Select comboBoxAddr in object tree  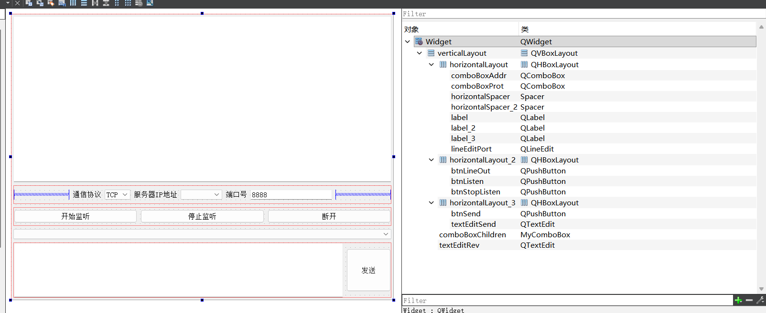[478, 75]
